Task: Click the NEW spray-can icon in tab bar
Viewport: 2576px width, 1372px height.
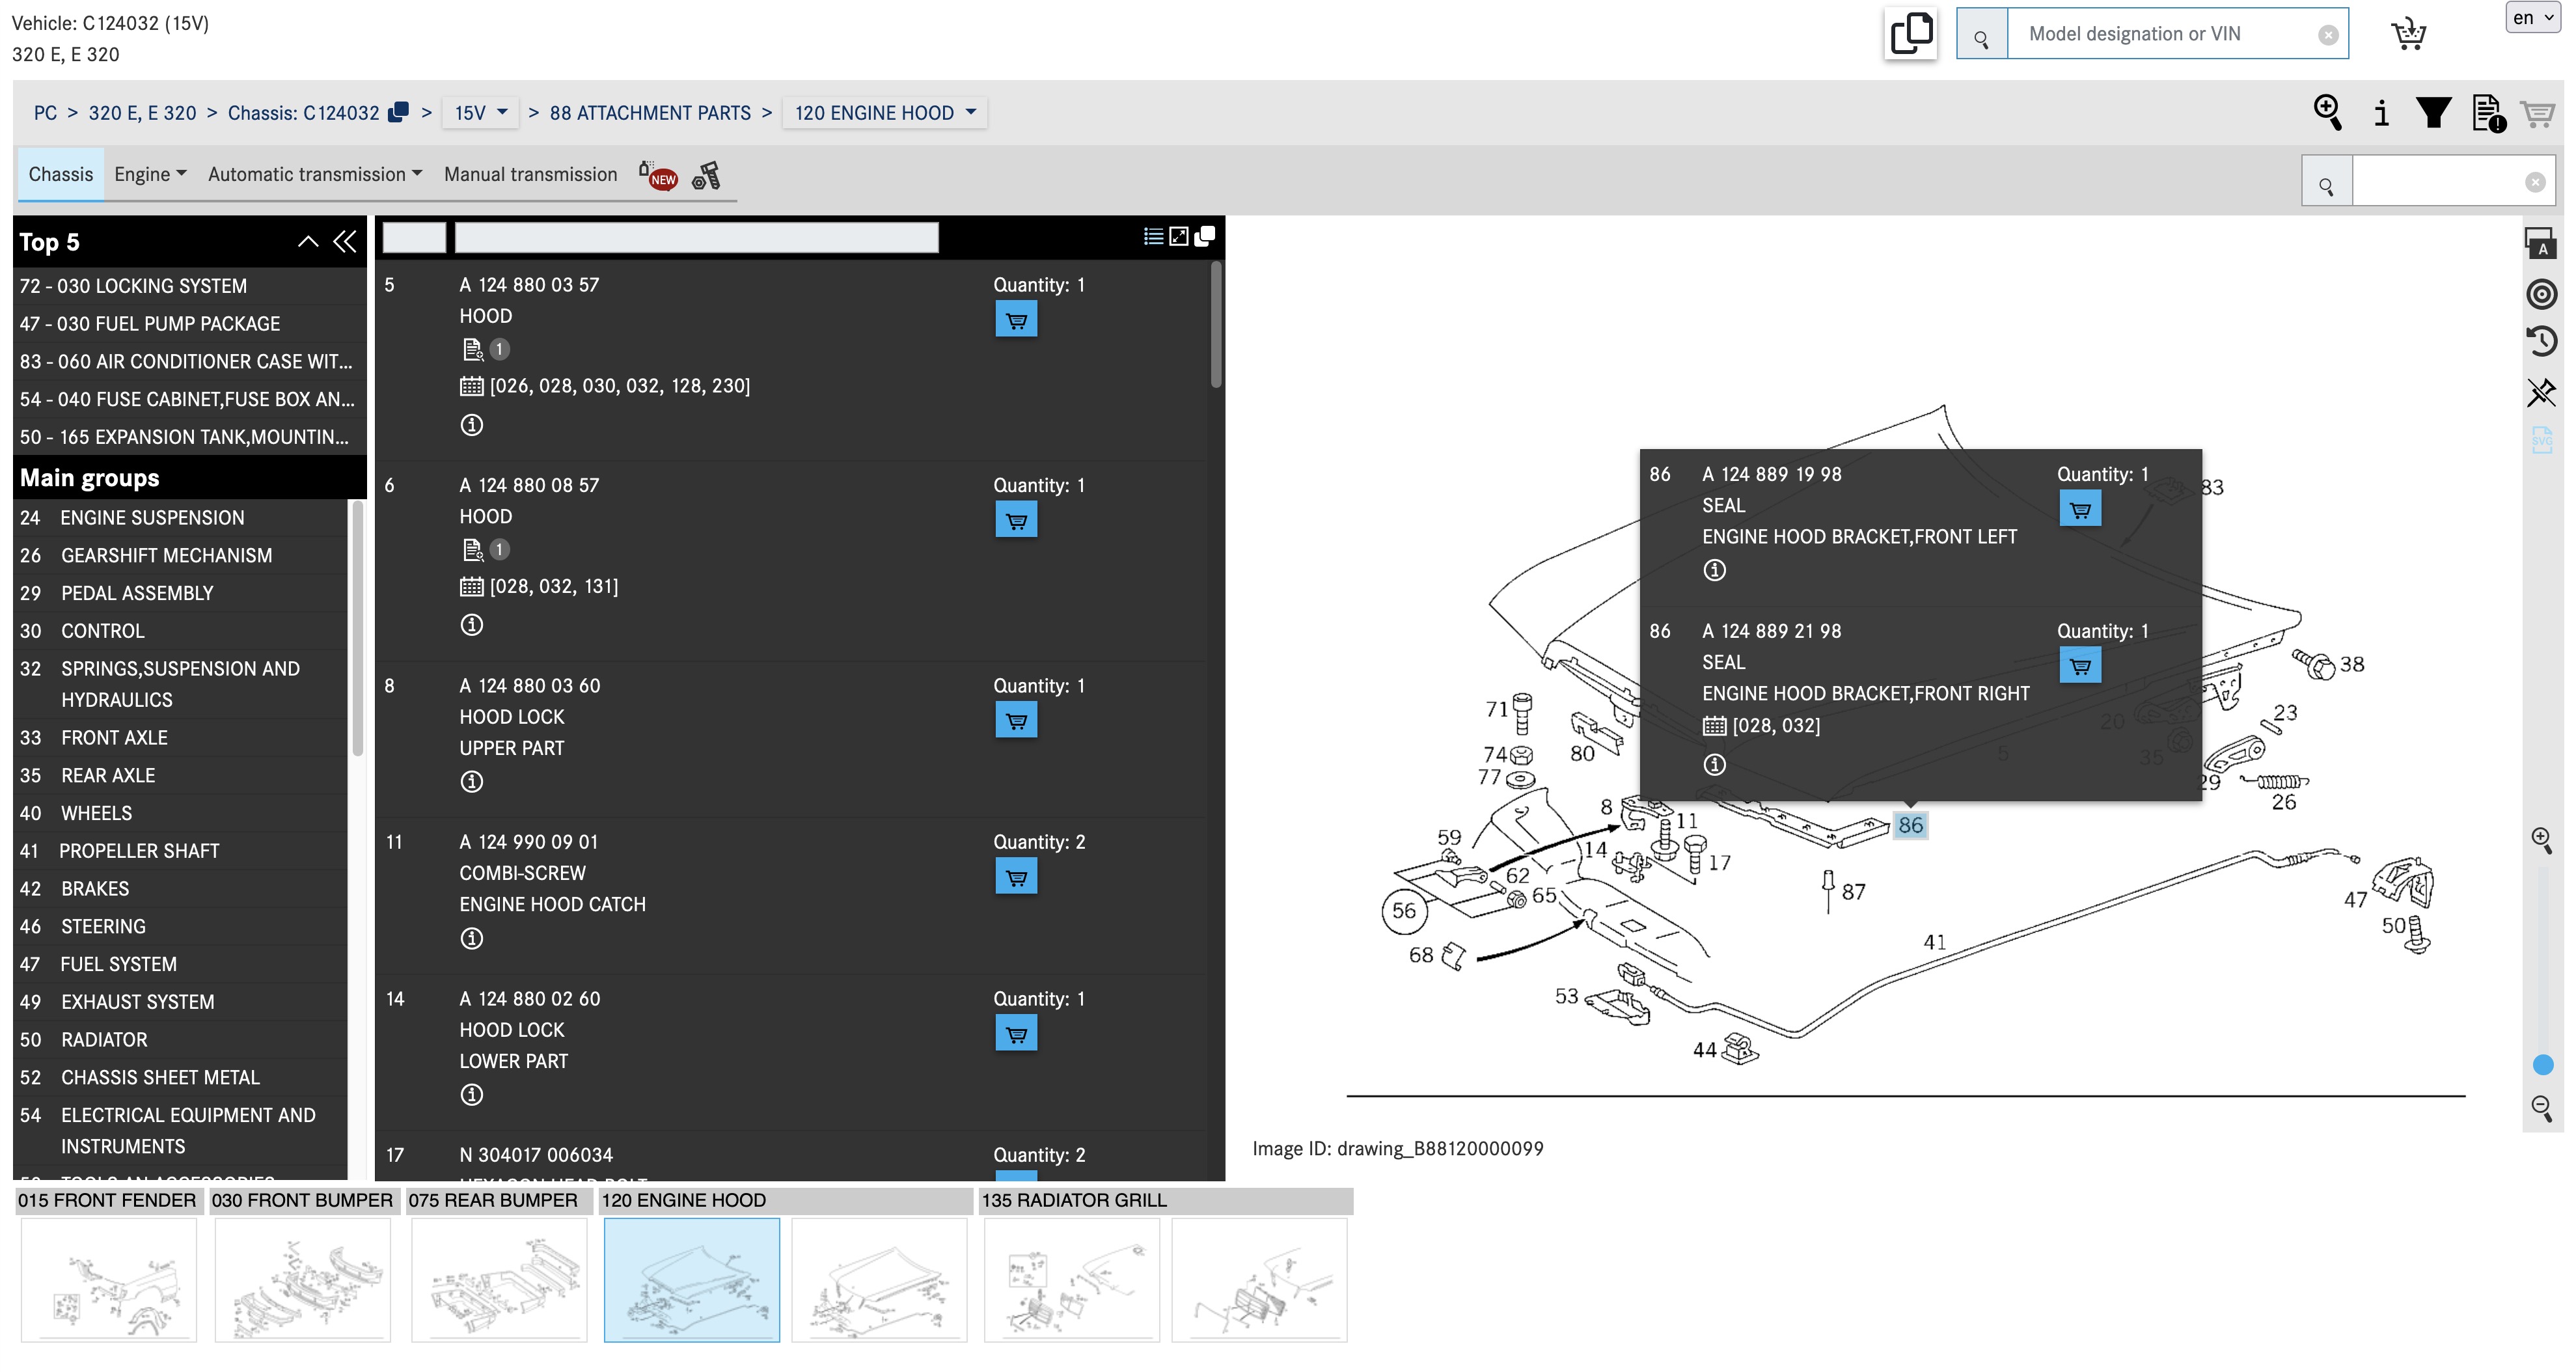Action: (658, 176)
